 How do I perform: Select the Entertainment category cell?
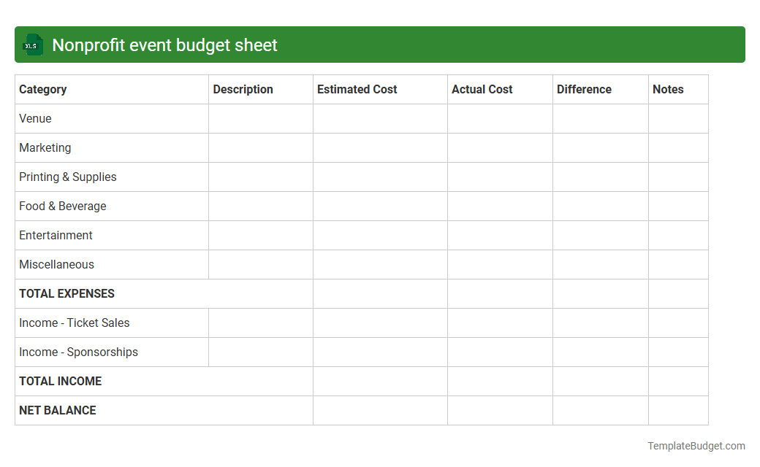tap(56, 235)
